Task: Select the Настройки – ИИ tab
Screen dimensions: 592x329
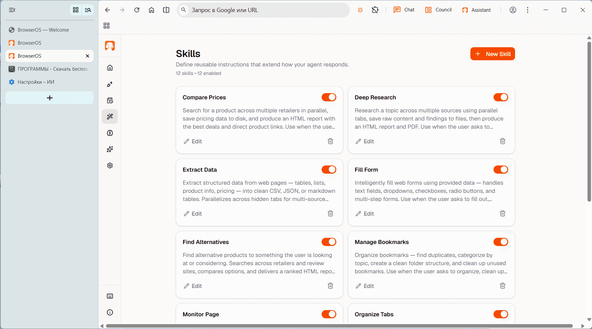Action: pos(36,82)
